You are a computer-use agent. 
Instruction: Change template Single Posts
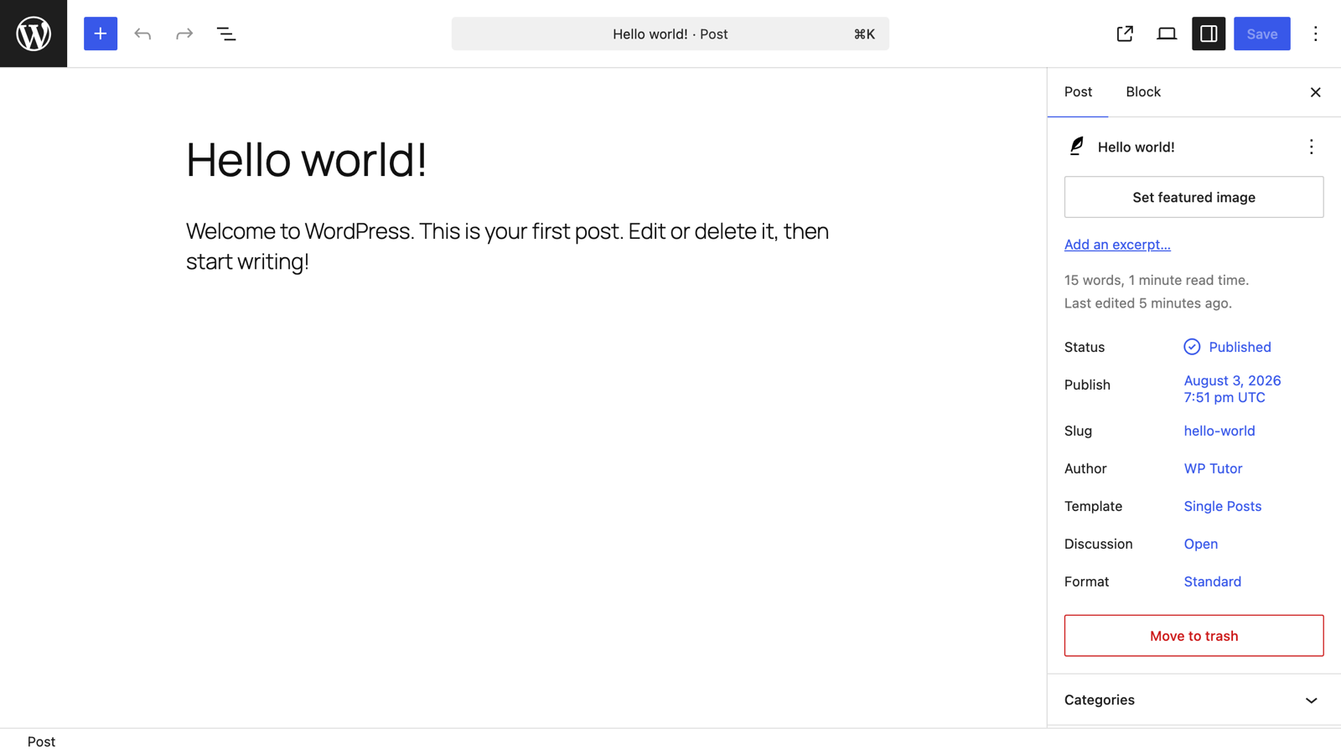click(x=1222, y=506)
